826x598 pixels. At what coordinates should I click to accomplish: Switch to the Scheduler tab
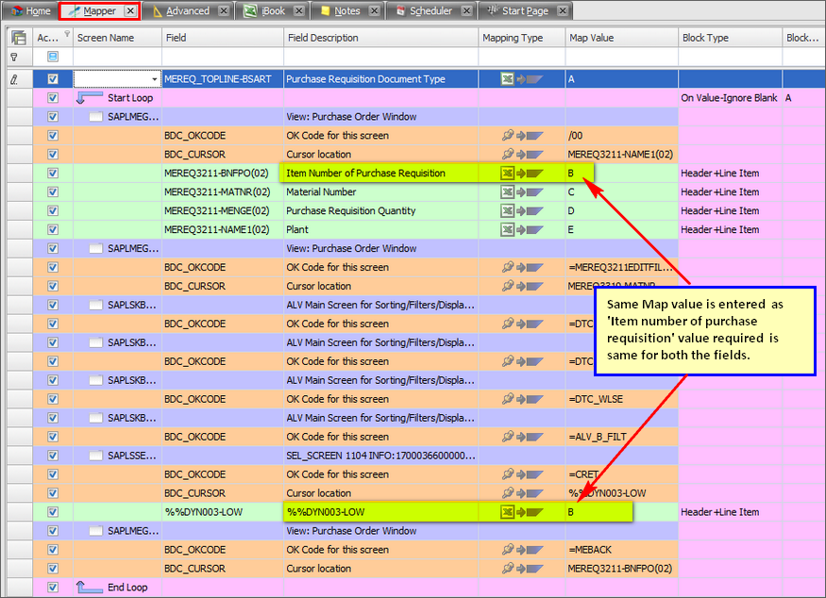(x=430, y=11)
